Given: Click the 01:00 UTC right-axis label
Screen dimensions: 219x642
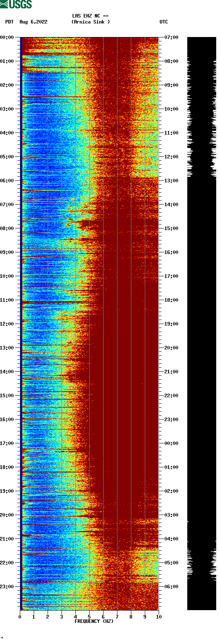Looking at the screenshot, I should tap(171, 467).
